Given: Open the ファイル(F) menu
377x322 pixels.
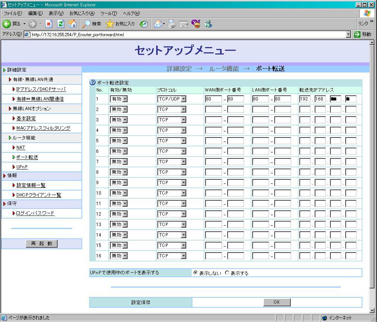Looking at the screenshot, I should click(x=13, y=13).
